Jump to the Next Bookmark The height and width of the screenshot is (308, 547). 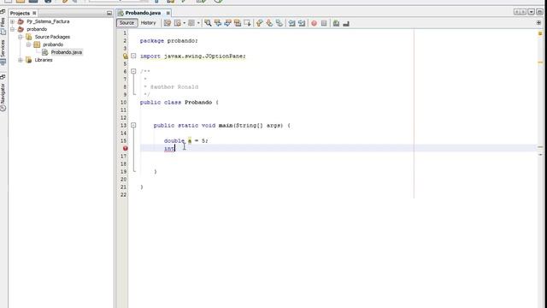(x=269, y=23)
